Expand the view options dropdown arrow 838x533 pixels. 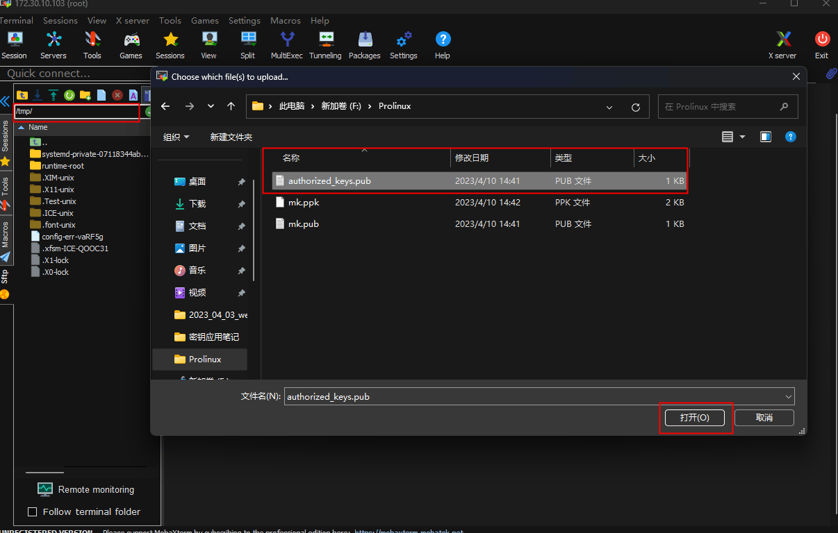[742, 137]
